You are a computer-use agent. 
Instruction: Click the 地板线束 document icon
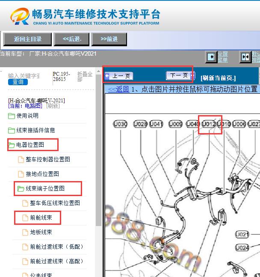(x=25, y=232)
